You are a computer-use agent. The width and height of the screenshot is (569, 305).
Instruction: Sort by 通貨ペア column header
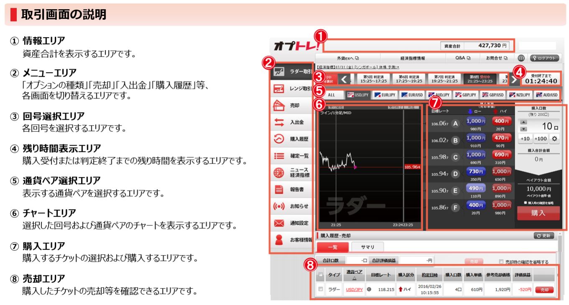pos(354,275)
